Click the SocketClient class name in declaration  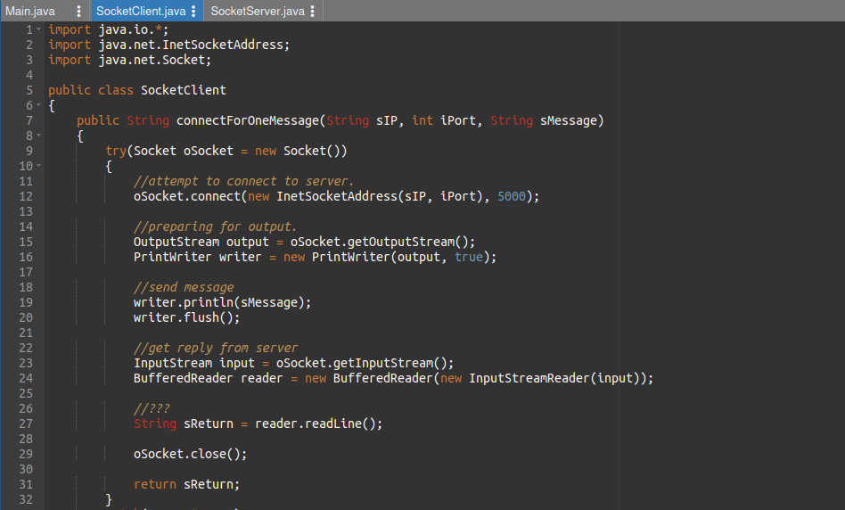pos(183,90)
